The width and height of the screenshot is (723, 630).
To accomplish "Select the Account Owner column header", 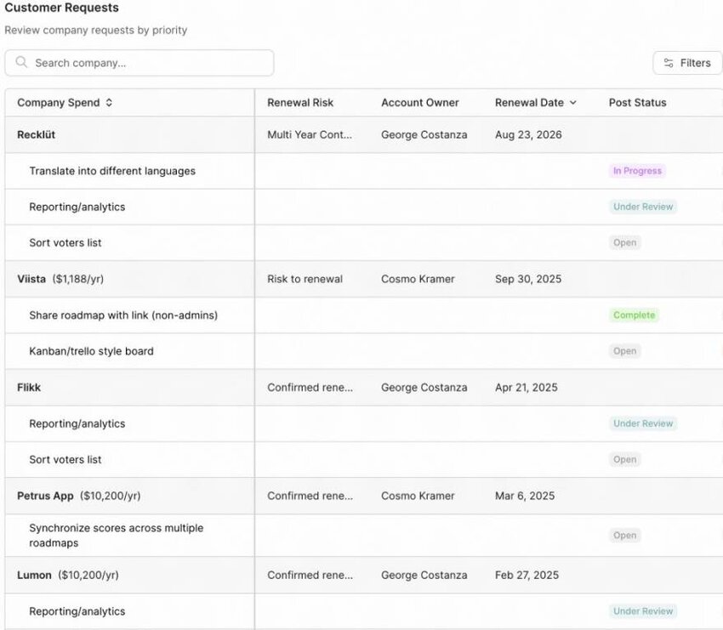I will 419,103.
